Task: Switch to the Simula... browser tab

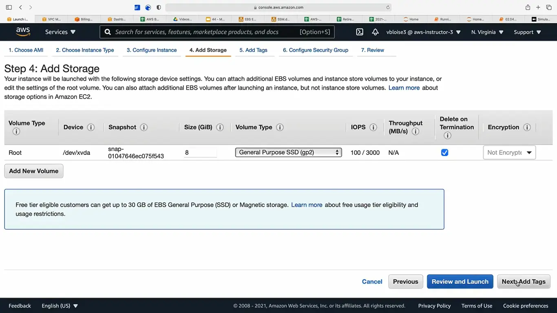Action: click(541, 19)
